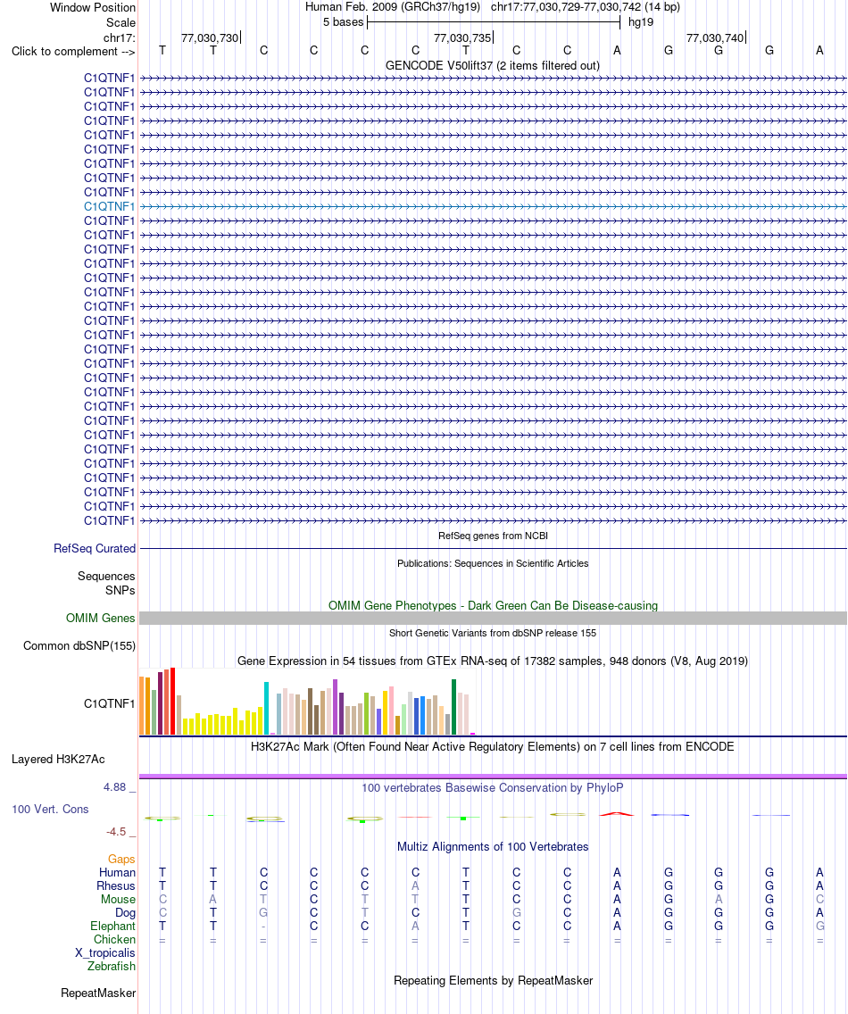848x1014 pixels.
Task: Click the Mouse alignment row label
Action: 118,900
